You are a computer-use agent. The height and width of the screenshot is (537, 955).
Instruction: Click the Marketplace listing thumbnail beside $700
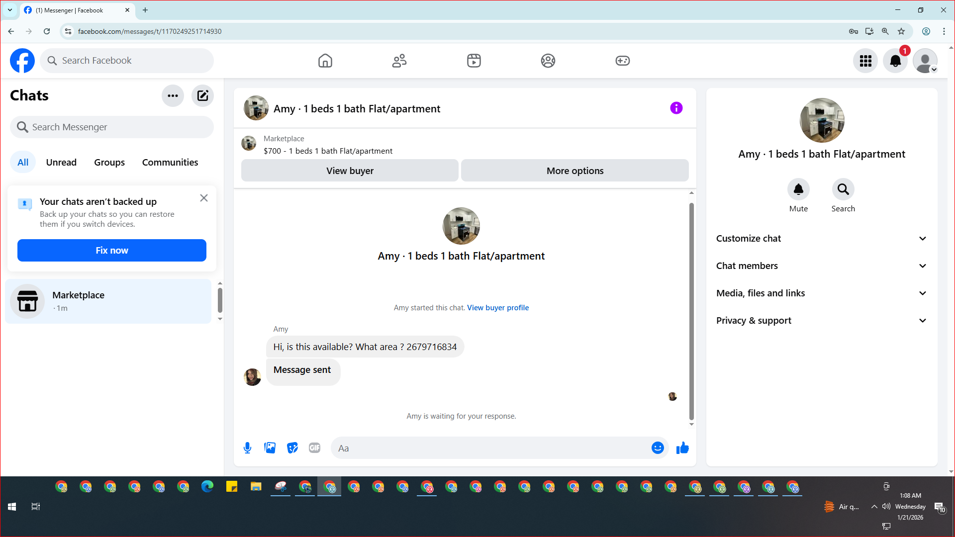click(x=249, y=143)
